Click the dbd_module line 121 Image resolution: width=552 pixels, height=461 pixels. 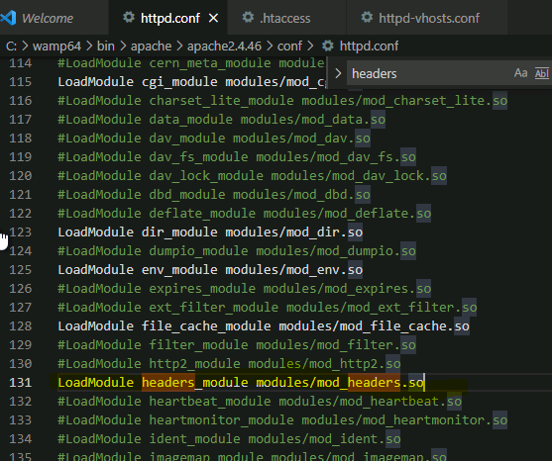[214, 195]
